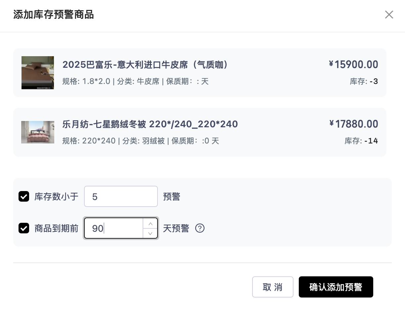
Task: Click the 添加库存预警商品 dialog title
Action: click(54, 15)
